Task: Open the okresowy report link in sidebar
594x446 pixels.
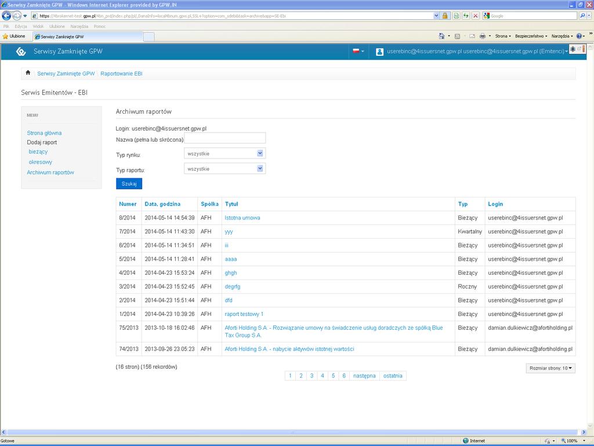Action: tap(41, 162)
